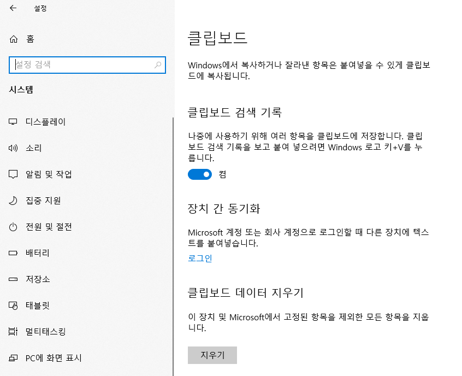The width and height of the screenshot is (462, 376).
Task: Open Settings home via the 홈 icon
Action: [x=14, y=39]
